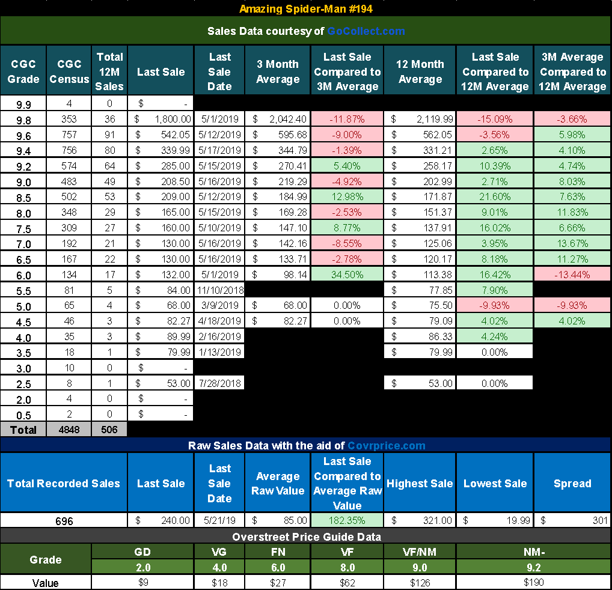Select the Last Sale Date header in CGC table
The width and height of the screenshot is (612, 590).
pos(219,71)
